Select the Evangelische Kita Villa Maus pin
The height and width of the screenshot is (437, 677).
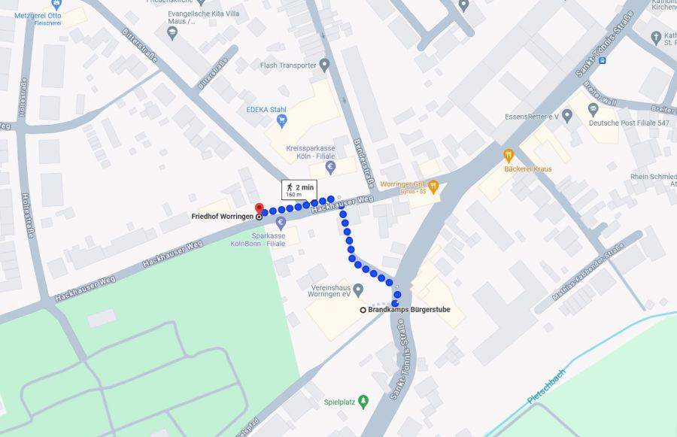pyautogui.click(x=172, y=33)
